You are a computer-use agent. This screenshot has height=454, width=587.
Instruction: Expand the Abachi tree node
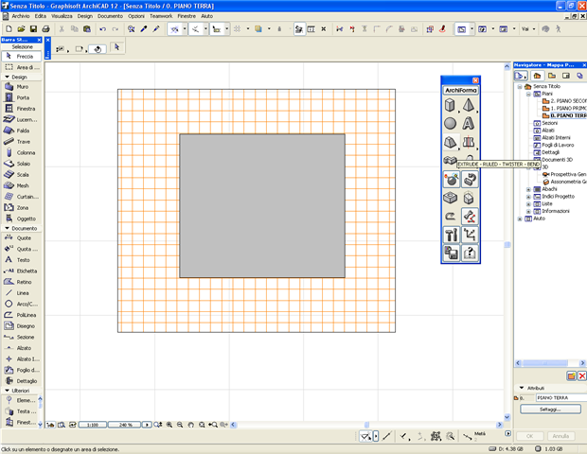(528, 189)
